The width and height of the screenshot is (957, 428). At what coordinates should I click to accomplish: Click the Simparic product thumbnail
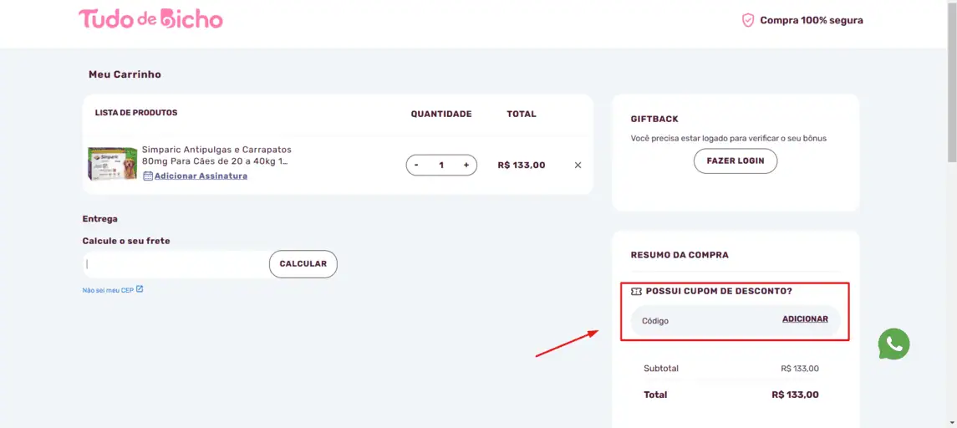pyautogui.click(x=112, y=163)
